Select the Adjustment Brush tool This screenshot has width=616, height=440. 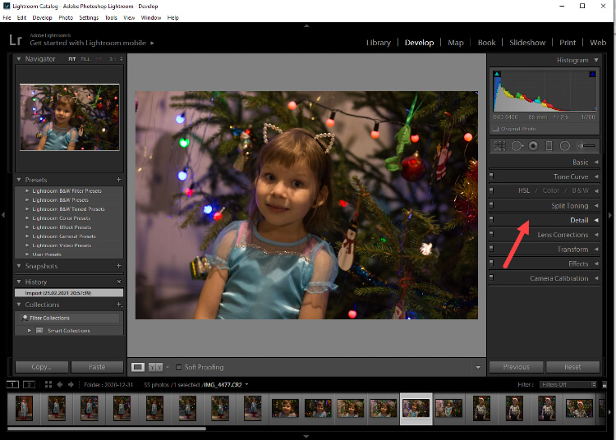point(586,146)
